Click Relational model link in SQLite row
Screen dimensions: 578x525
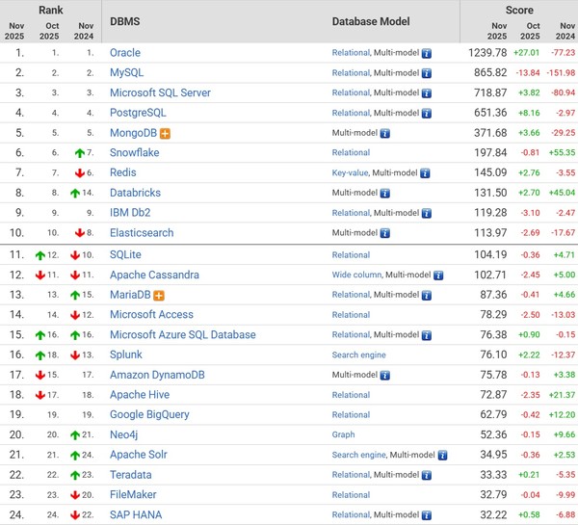click(x=351, y=255)
